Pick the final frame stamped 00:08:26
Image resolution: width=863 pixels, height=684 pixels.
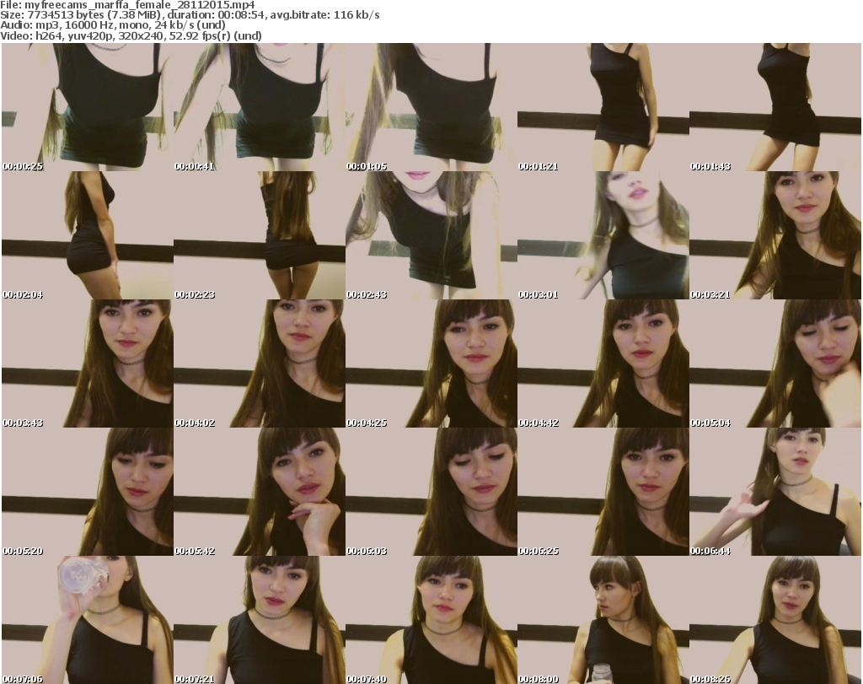tap(775, 620)
